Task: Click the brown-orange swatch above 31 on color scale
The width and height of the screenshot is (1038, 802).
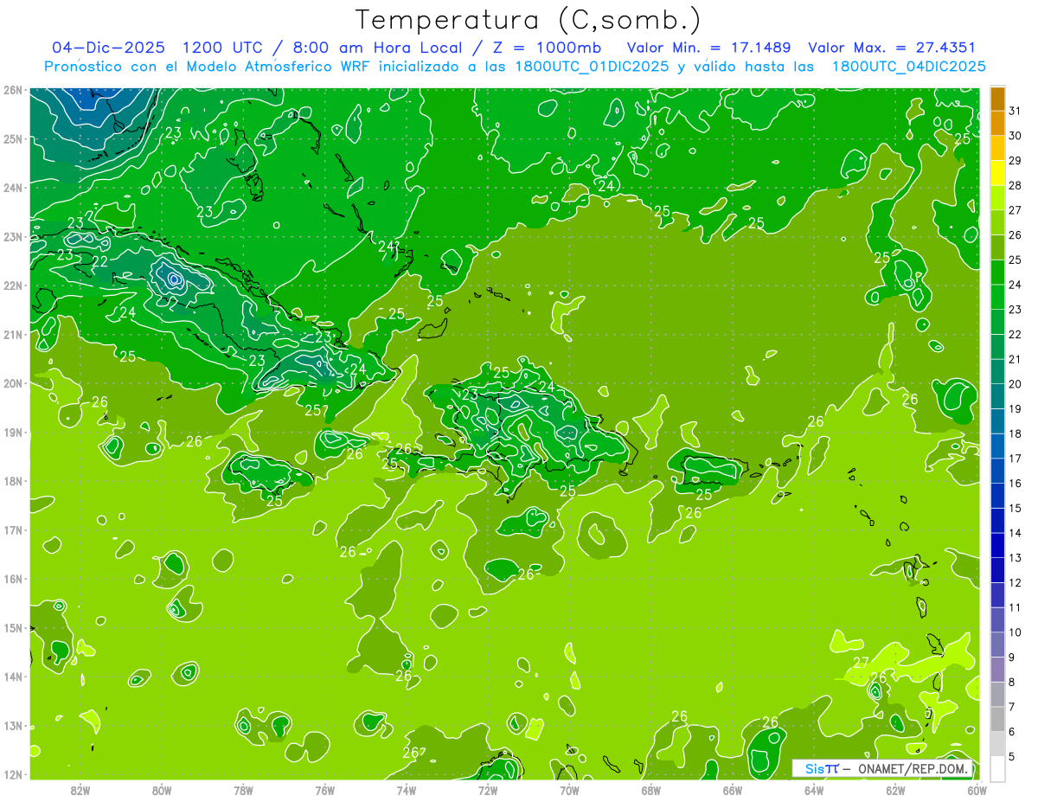Action: coord(997,99)
